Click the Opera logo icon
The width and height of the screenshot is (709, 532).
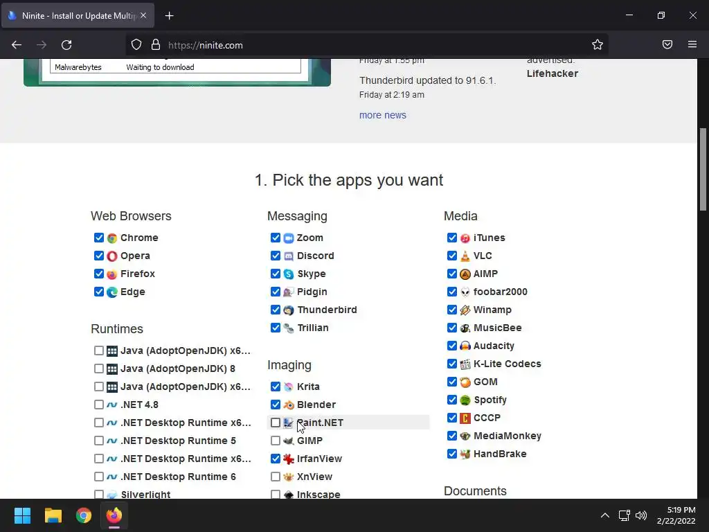(112, 256)
